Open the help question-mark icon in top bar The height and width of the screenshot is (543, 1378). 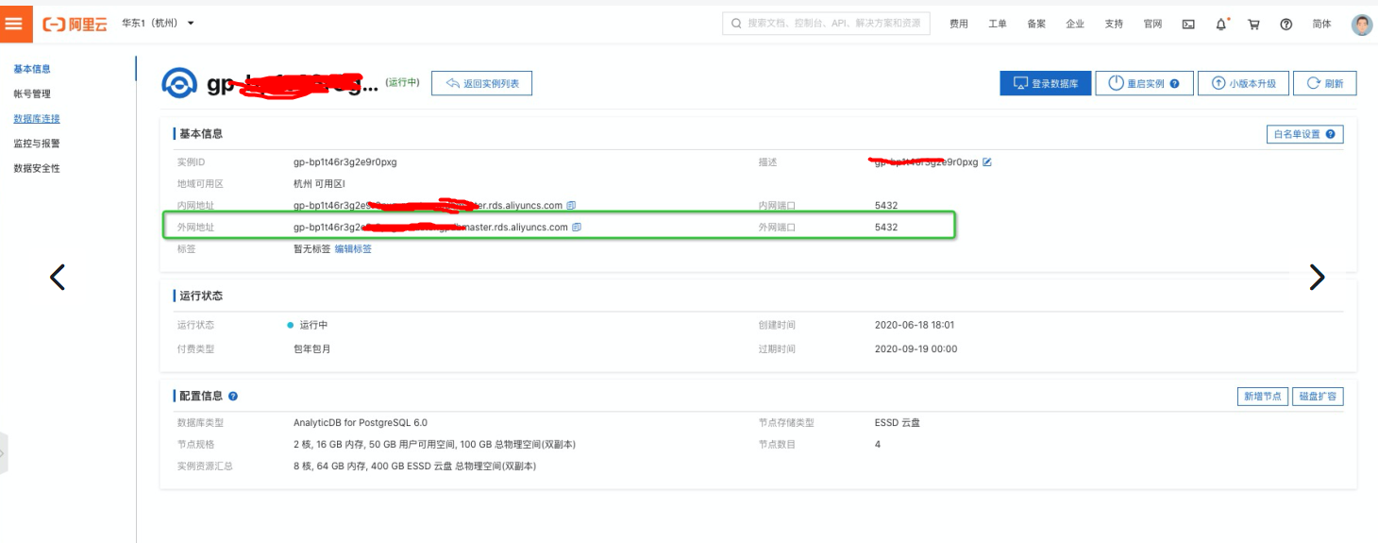pos(1286,25)
